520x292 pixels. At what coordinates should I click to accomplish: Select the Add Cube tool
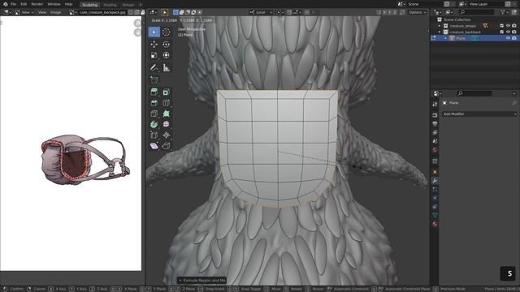[154, 79]
